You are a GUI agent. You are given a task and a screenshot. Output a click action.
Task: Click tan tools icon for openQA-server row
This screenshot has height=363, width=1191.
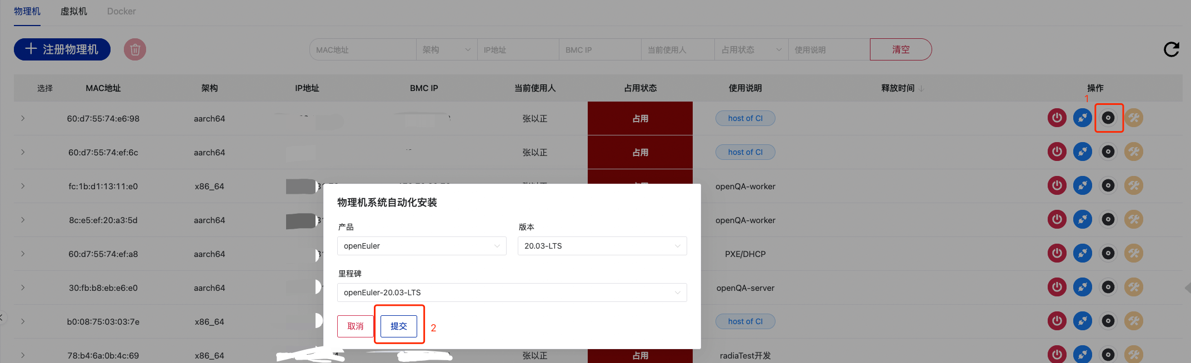[1134, 288]
